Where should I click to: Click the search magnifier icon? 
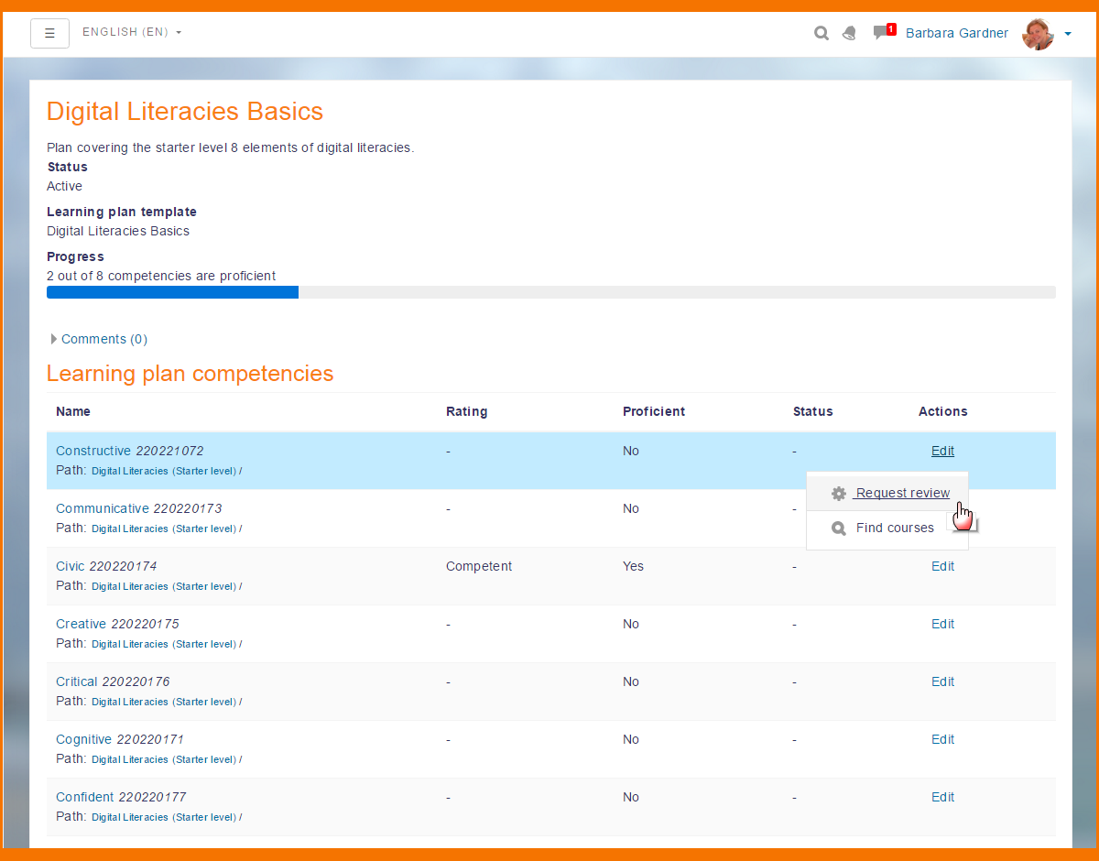tap(822, 34)
